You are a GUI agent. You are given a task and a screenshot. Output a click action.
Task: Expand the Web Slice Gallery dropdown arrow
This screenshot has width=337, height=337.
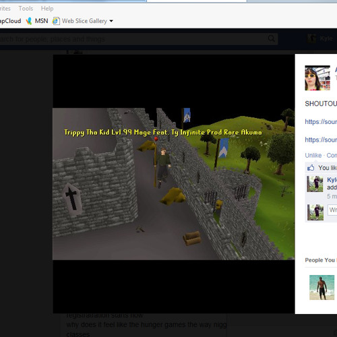(x=111, y=21)
